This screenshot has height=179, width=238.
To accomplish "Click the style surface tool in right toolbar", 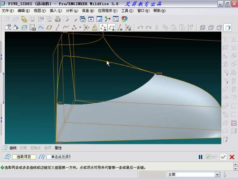I will (x=234, y=123).
